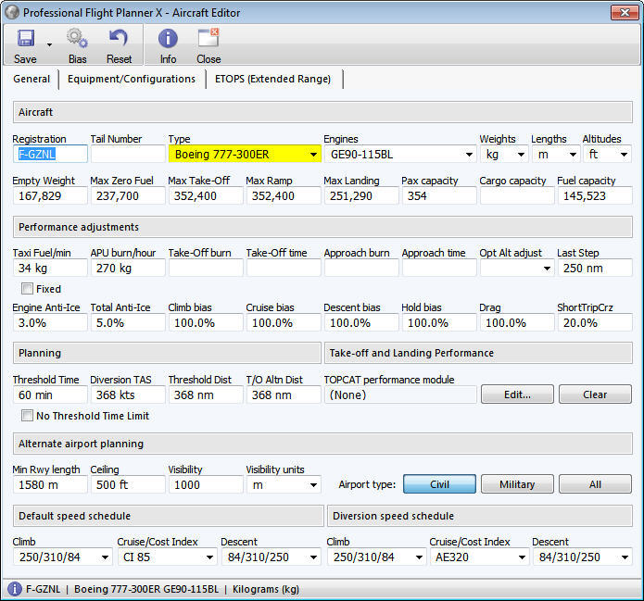Select Military airport type
644x601 pixels.
(517, 484)
